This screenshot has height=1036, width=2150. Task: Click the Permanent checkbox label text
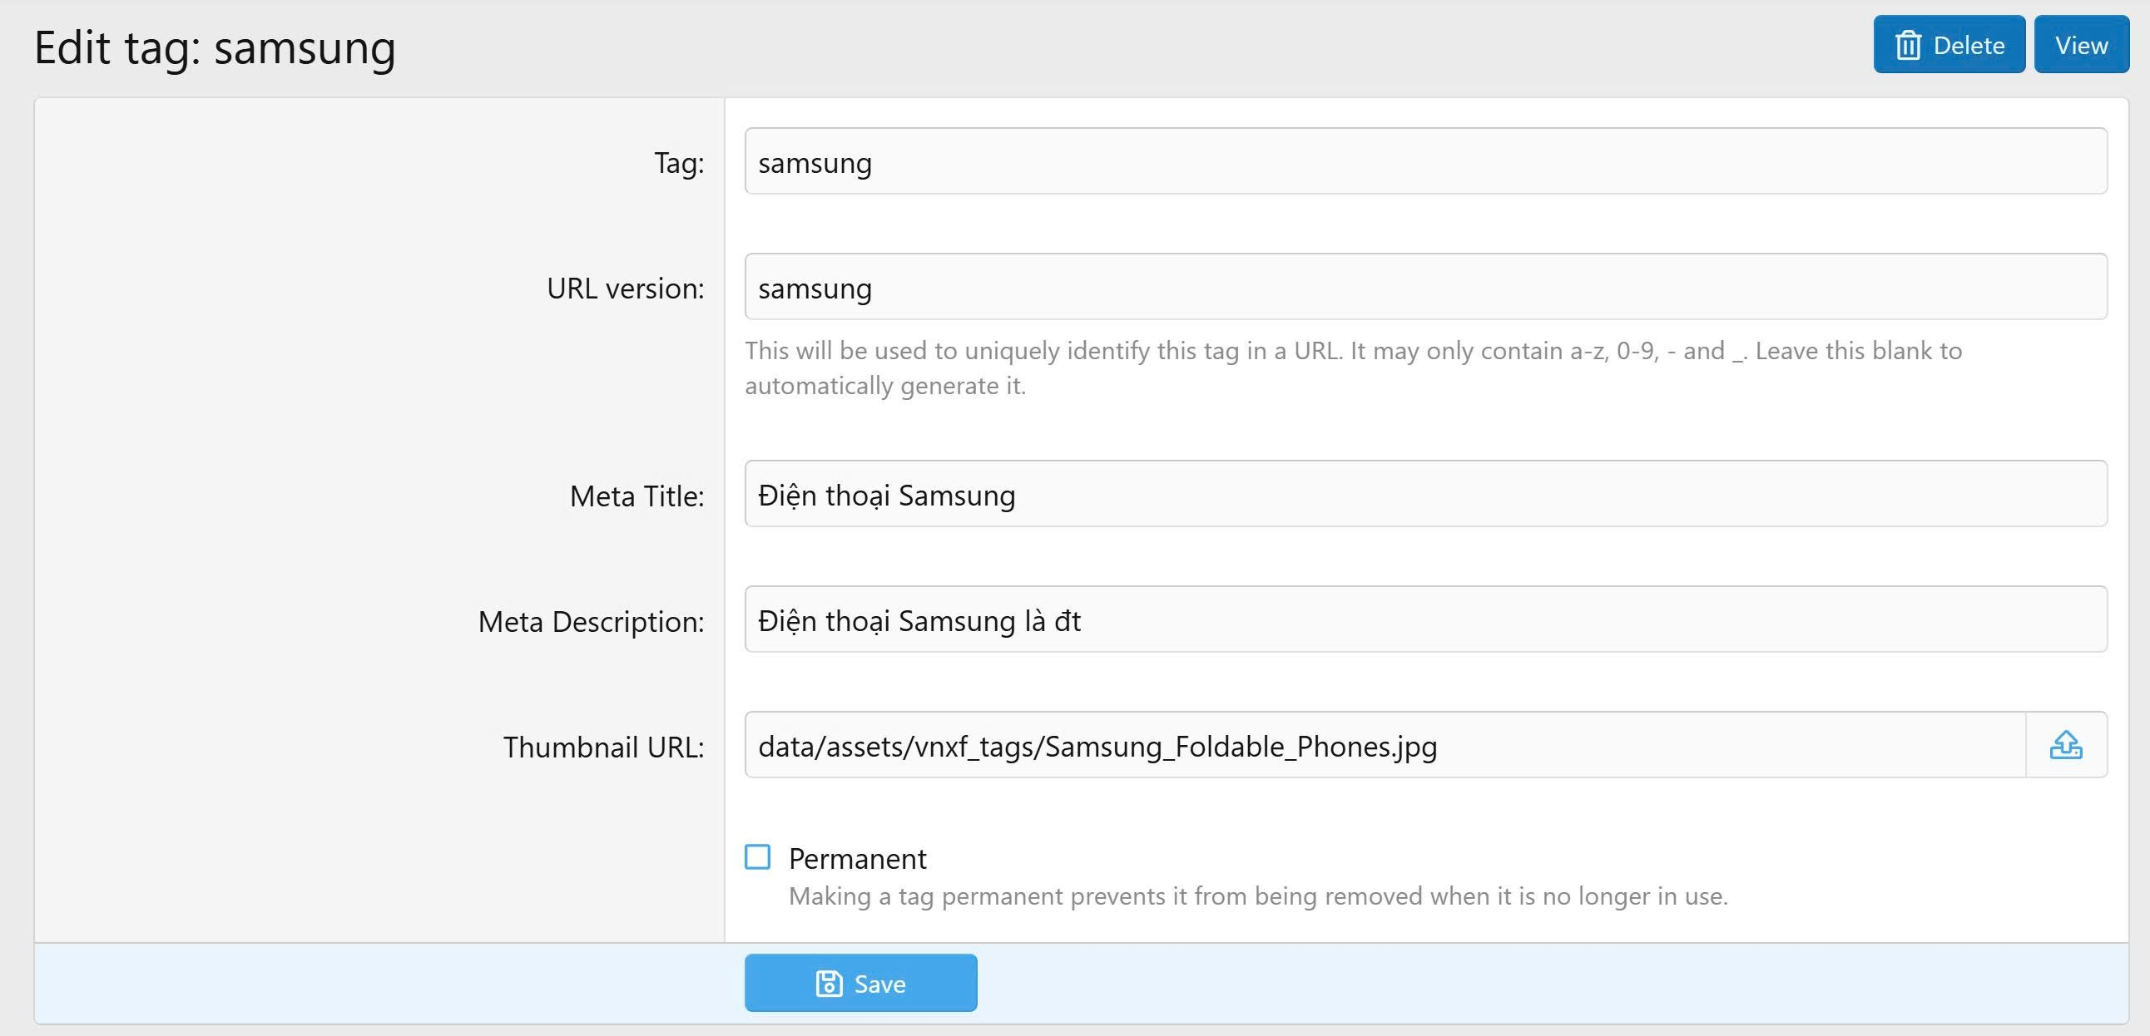click(x=857, y=858)
